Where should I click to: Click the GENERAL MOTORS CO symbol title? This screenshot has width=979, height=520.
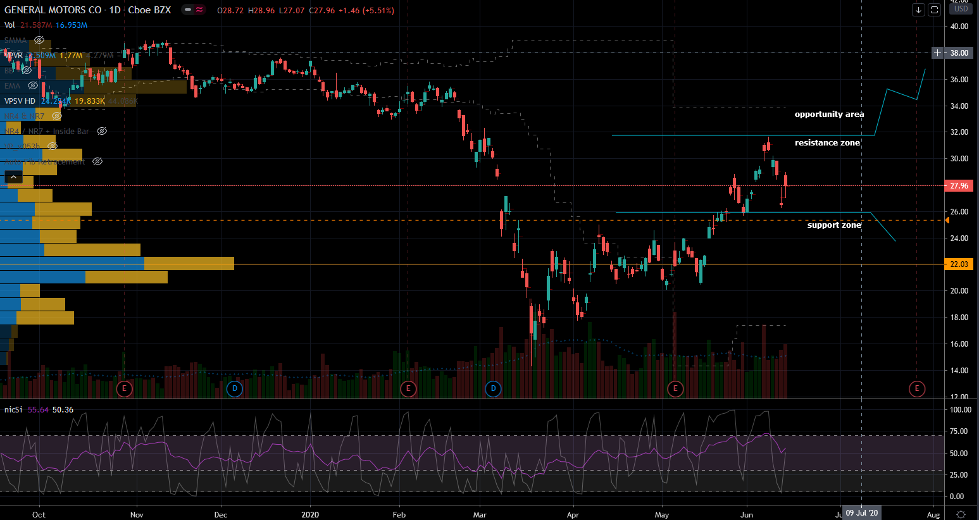coord(53,10)
